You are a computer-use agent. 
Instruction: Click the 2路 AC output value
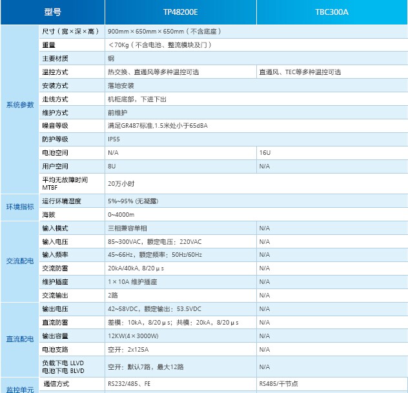[x=113, y=295]
